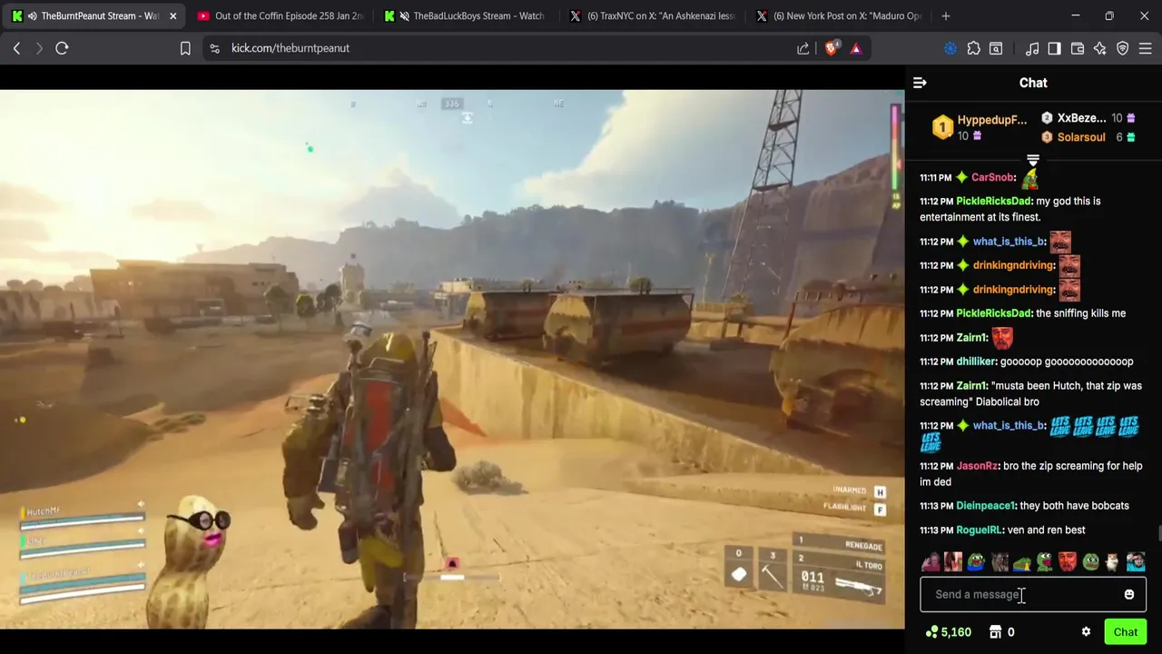This screenshot has height=654, width=1162.
Task: Click the message "the sniffing kills me"
Action: 1080,313
